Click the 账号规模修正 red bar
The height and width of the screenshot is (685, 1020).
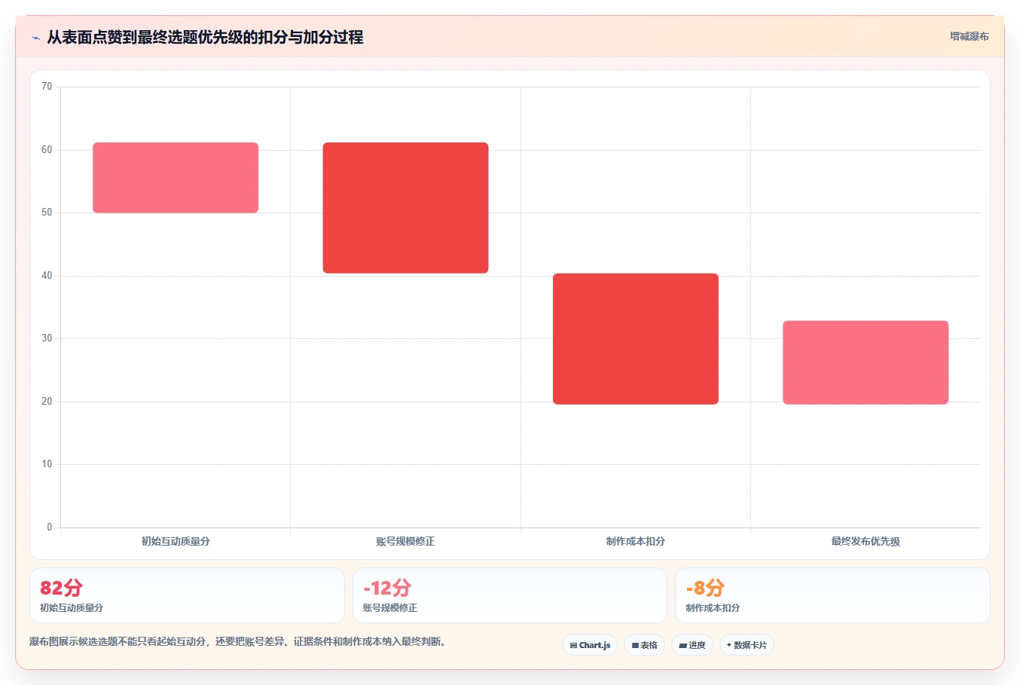click(405, 208)
